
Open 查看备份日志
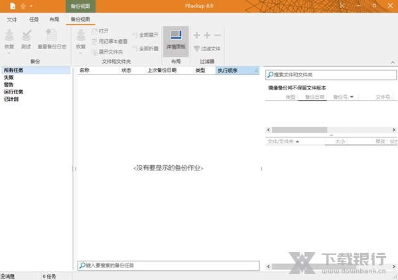pos(52,39)
